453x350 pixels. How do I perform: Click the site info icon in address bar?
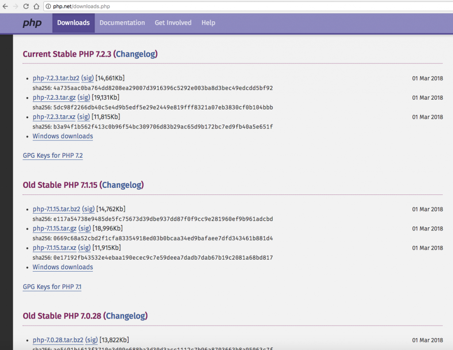point(48,7)
